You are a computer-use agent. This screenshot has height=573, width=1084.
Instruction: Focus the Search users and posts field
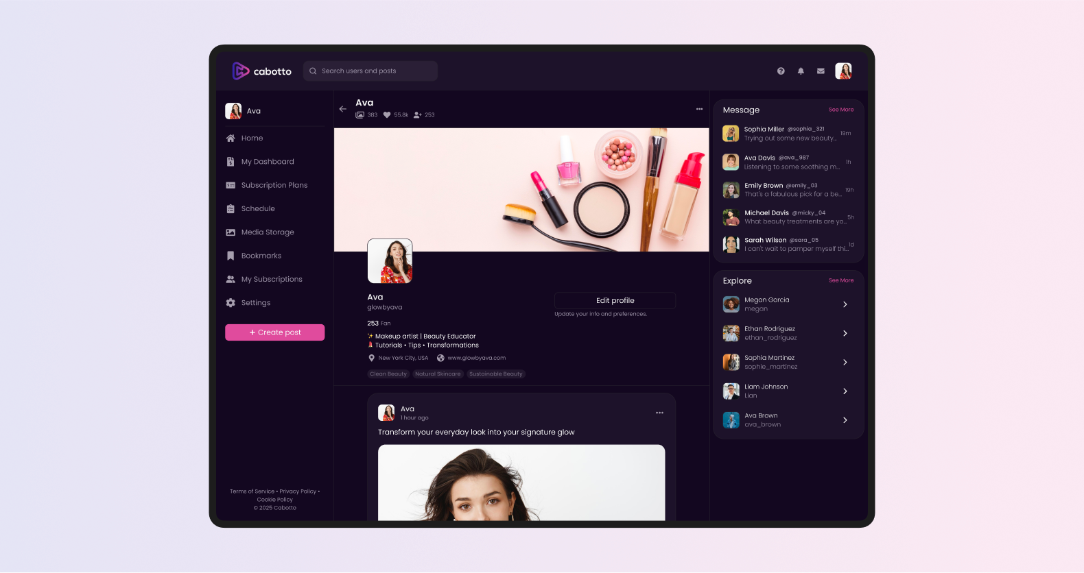(x=370, y=71)
